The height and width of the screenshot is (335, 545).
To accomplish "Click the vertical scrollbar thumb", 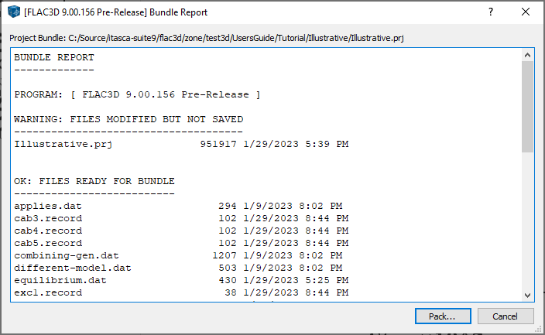I will (527, 104).
